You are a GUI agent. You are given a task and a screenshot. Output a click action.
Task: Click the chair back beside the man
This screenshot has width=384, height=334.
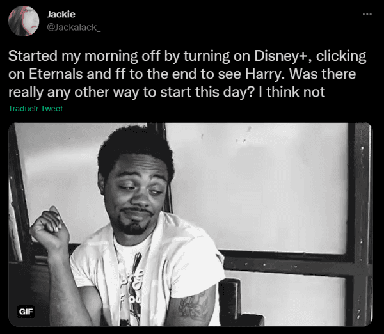[x=230, y=300]
